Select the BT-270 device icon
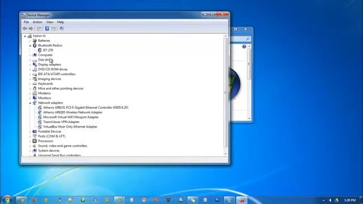The height and width of the screenshot is (204, 363). [40, 50]
